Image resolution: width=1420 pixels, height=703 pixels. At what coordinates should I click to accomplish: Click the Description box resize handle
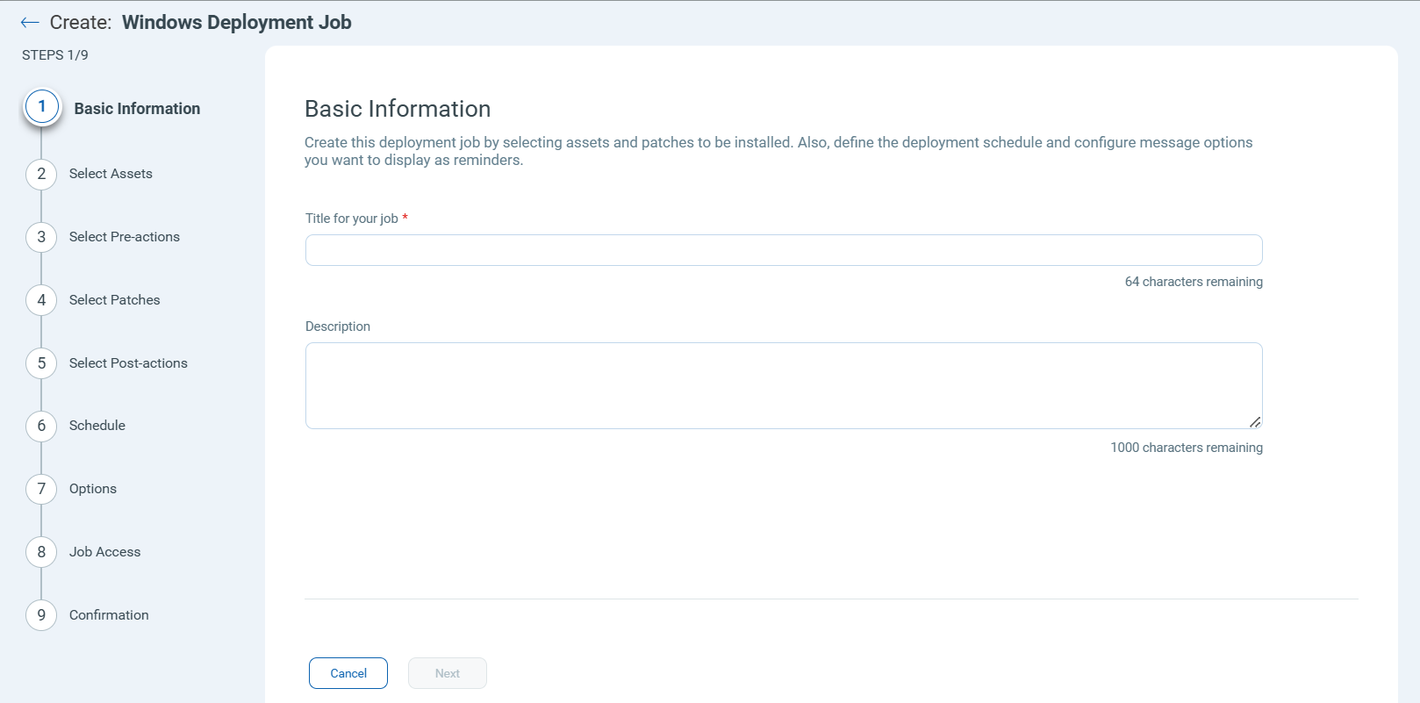[1255, 422]
